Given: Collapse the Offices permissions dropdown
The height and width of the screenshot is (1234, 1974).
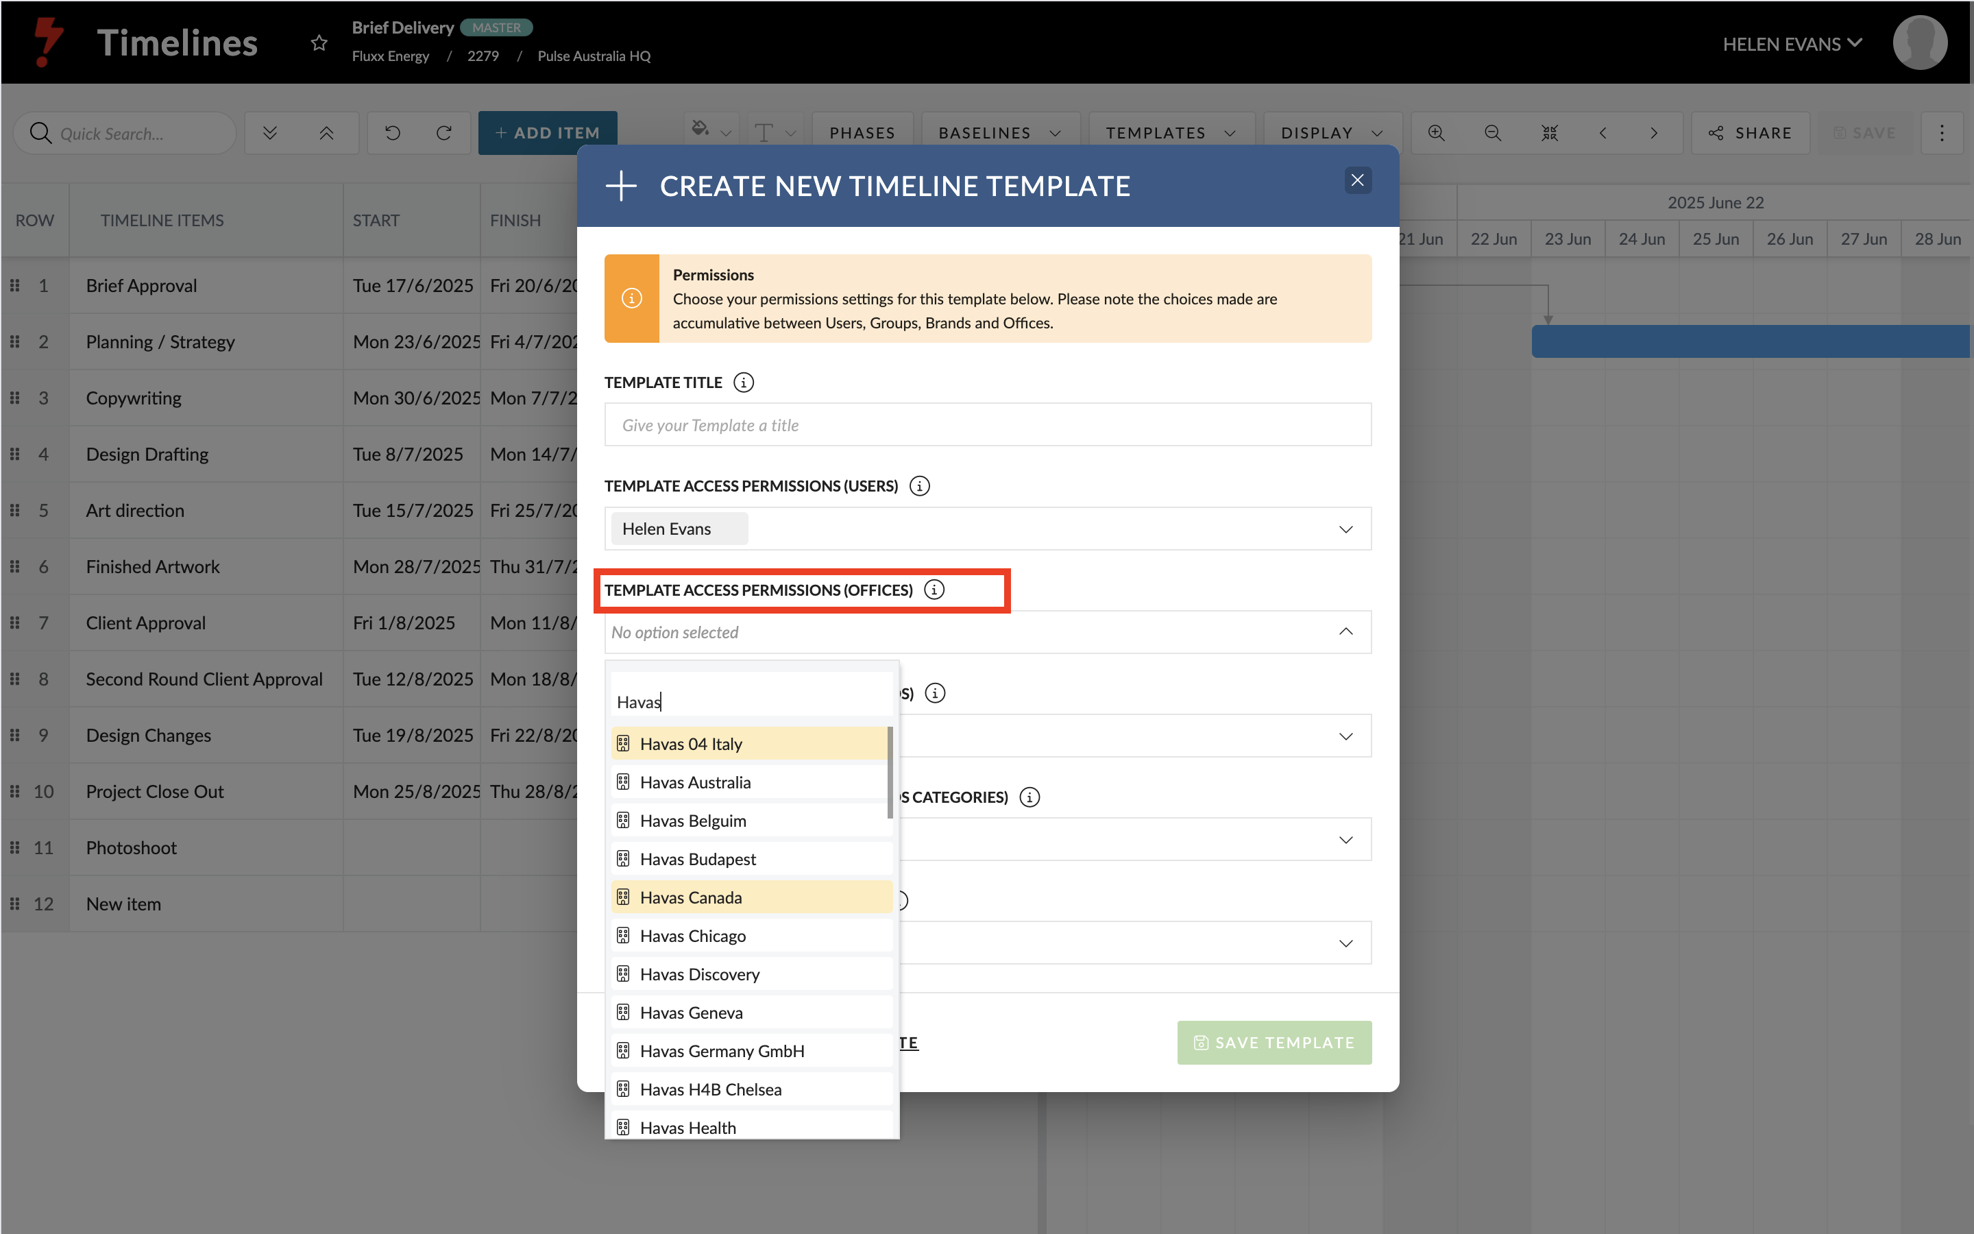Looking at the screenshot, I should [x=1346, y=631].
